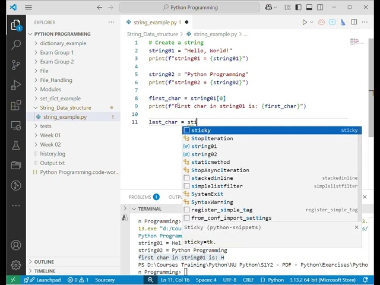This screenshot has width=380, height=285.
Task: Open Explorer Views and More Actions
Action: (x=111, y=22)
